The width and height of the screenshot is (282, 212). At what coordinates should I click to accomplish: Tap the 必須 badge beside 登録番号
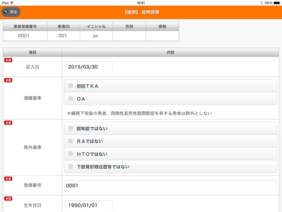click(8, 179)
